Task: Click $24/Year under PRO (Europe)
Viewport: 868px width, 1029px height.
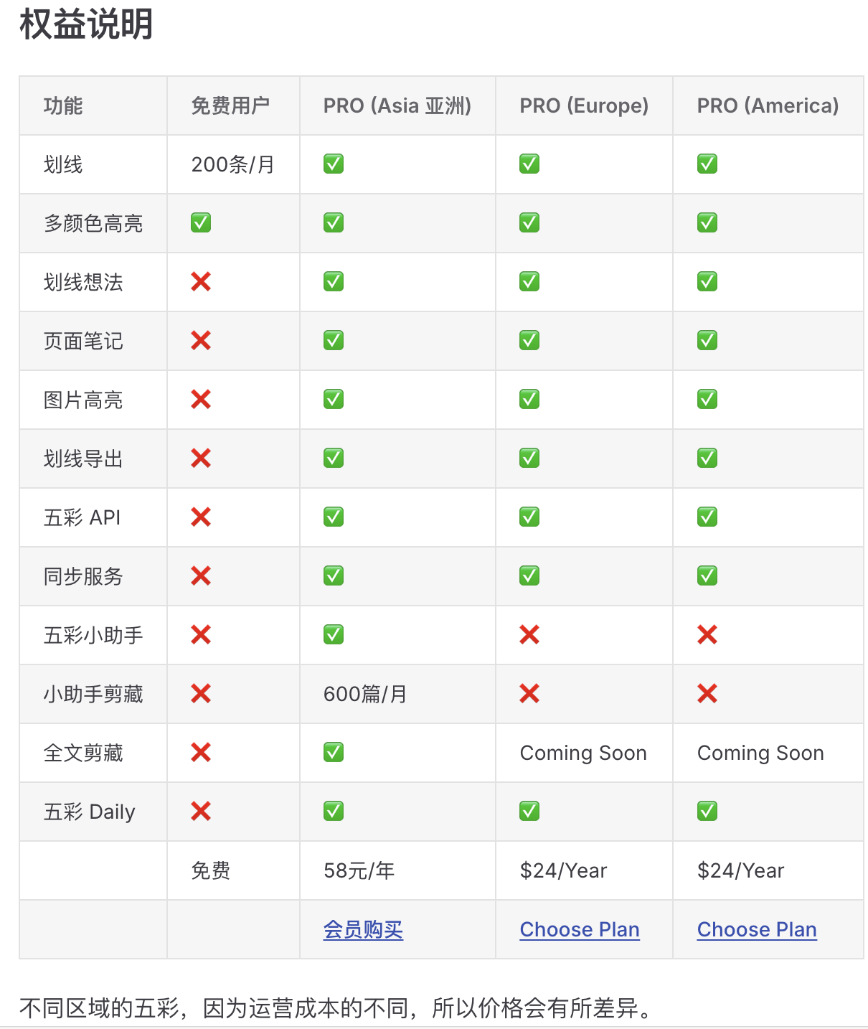Action: pyautogui.click(x=564, y=871)
